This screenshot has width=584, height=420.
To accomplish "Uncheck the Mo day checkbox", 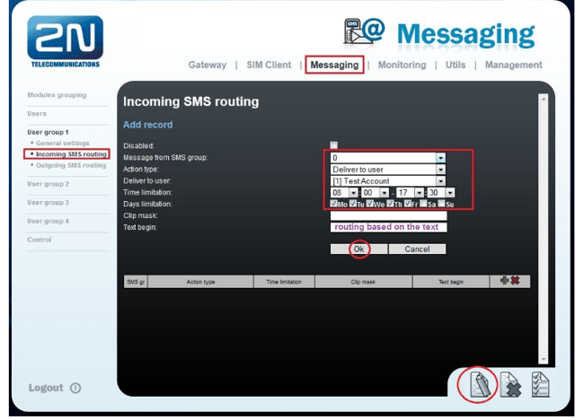I will tap(333, 204).
